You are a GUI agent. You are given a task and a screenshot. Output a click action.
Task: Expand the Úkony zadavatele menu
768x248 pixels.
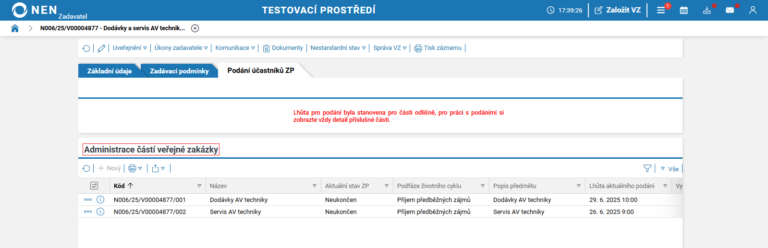coord(181,48)
